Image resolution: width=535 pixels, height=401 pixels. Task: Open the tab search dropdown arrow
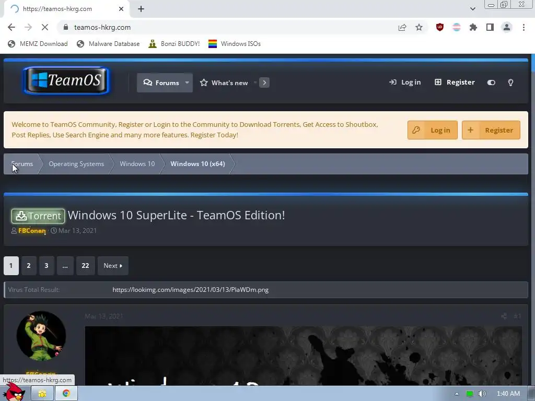pyautogui.click(x=472, y=9)
